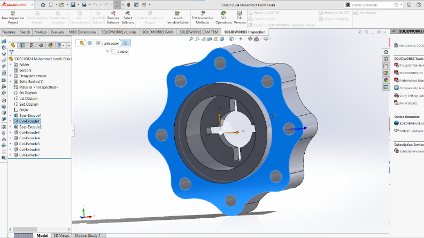Viewport: 424px width, 238px height.
Task: Expand Detaylandırmalar tree item
Action: coord(11,76)
